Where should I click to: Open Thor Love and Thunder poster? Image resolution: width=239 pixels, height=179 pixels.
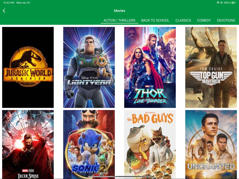click(150, 68)
